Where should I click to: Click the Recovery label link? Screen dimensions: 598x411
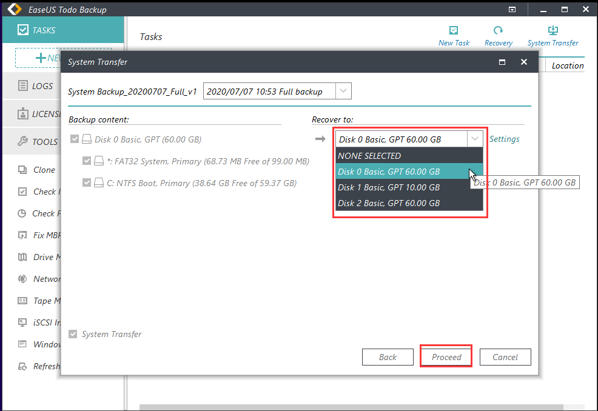(x=499, y=42)
